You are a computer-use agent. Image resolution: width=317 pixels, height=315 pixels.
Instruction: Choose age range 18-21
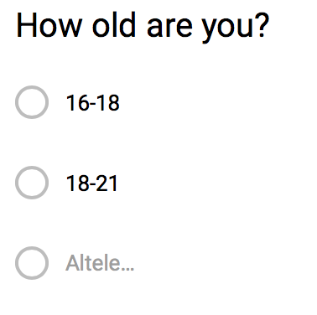tap(32, 183)
